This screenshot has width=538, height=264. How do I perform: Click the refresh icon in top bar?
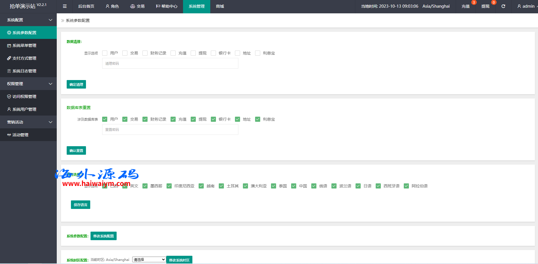tap(503, 6)
